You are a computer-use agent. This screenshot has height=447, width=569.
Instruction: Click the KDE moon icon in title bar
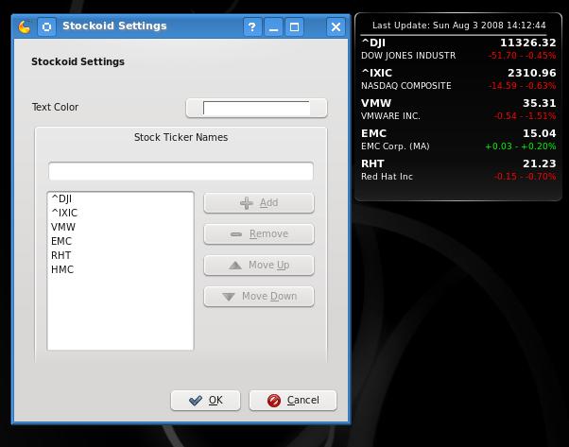pyautogui.click(x=25, y=26)
